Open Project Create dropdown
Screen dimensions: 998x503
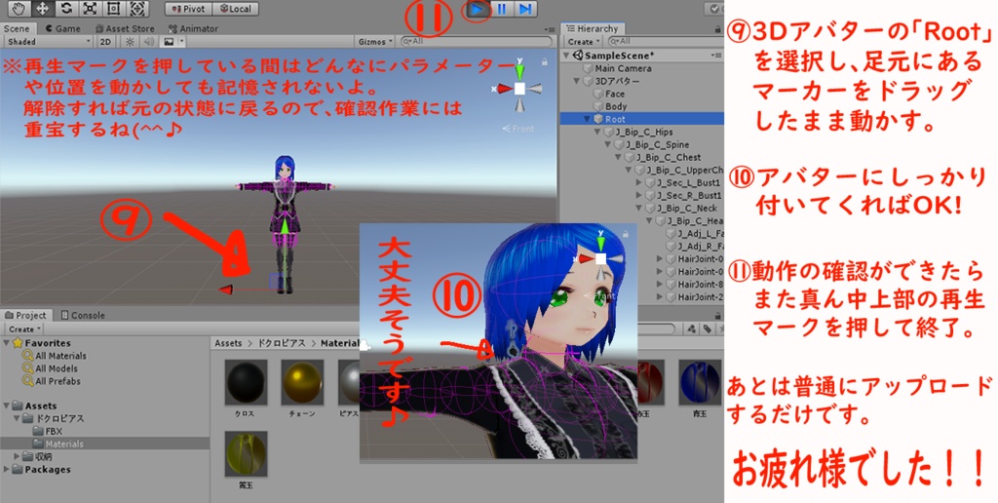24,329
